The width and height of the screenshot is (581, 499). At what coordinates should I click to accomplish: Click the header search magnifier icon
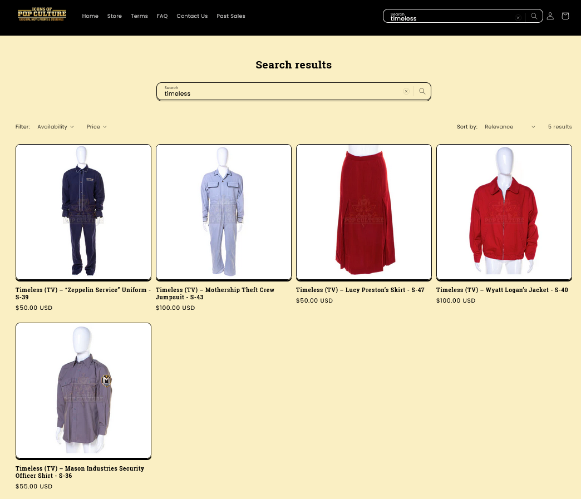pos(534,16)
